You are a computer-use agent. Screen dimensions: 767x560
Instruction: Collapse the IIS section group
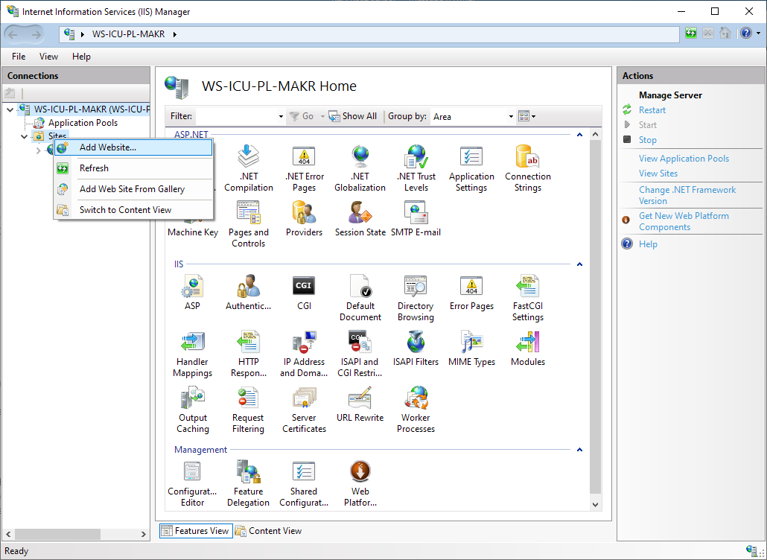tap(579, 264)
